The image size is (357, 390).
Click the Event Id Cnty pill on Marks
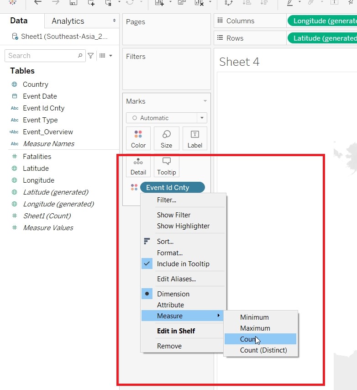[x=173, y=188]
